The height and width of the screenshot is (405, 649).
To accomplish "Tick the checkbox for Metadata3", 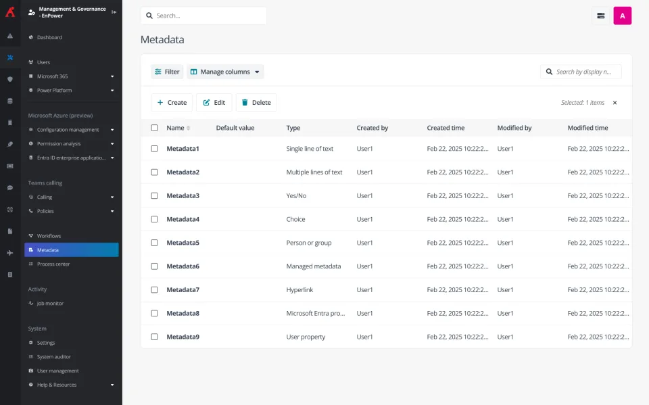I will tap(154, 195).
